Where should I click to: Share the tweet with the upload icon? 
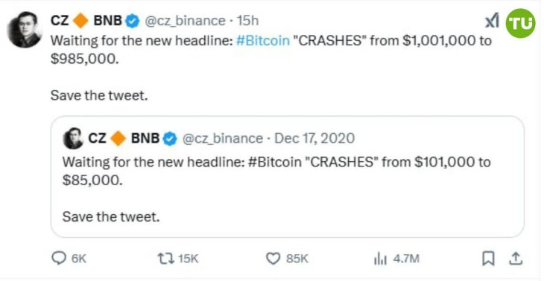[x=516, y=259]
